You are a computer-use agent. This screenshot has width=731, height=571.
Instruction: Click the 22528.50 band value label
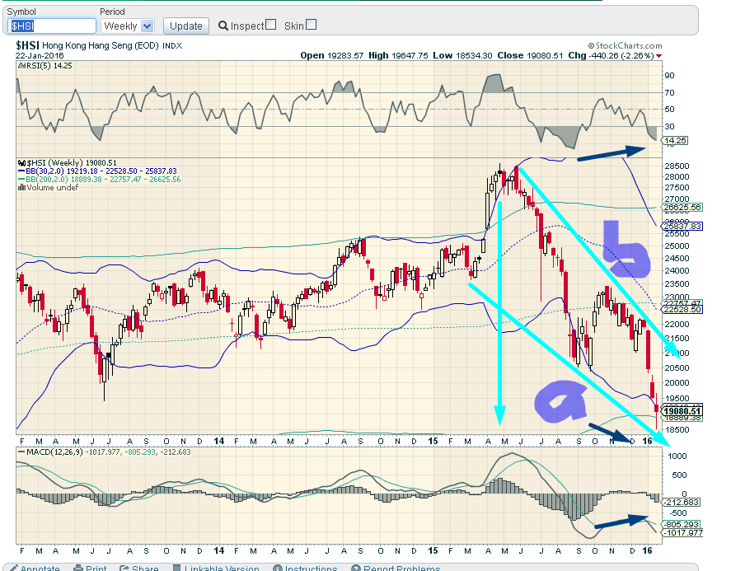pyautogui.click(x=683, y=310)
